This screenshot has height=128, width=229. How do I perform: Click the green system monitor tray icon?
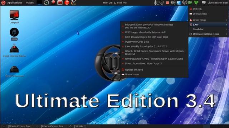point(190,2)
